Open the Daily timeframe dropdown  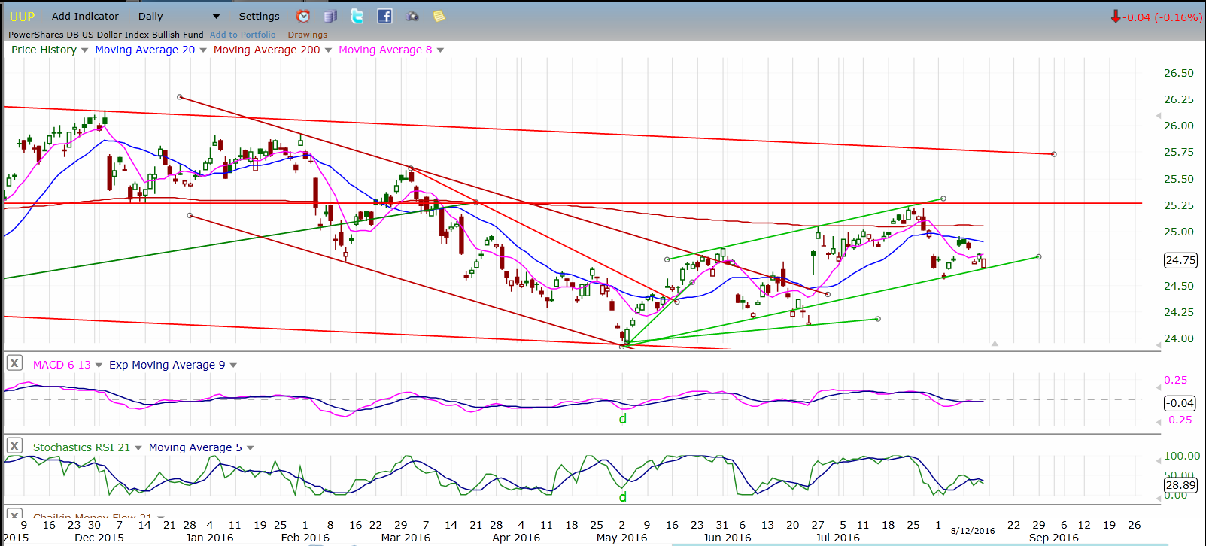[x=216, y=17]
